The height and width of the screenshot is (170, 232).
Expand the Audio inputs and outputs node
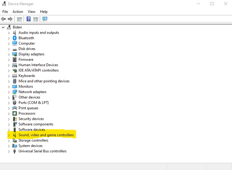tap(9, 33)
